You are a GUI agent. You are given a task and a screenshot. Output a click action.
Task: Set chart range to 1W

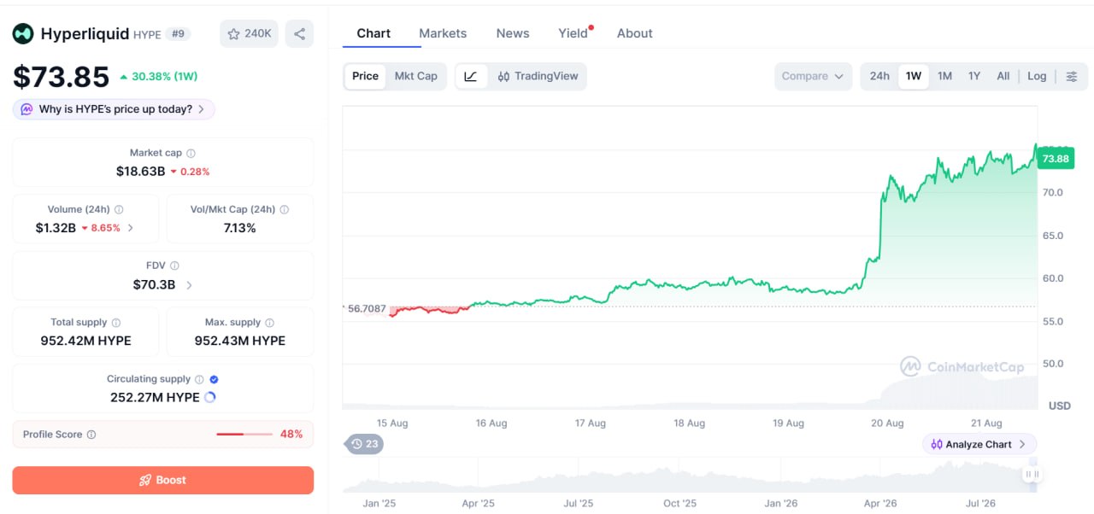click(914, 76)
